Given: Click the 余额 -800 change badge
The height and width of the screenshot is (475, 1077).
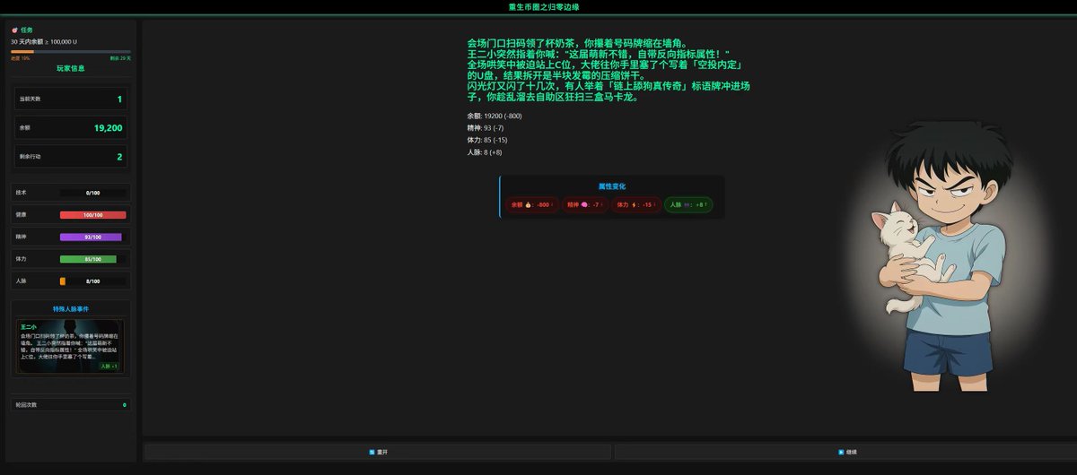Looking at the screenshot, I should pos(531,204).
